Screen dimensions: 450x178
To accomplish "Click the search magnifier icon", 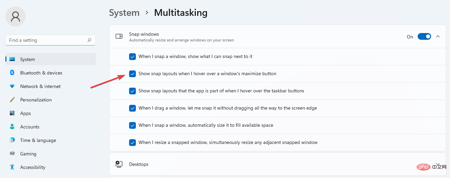I will click(x=89, y=40).
